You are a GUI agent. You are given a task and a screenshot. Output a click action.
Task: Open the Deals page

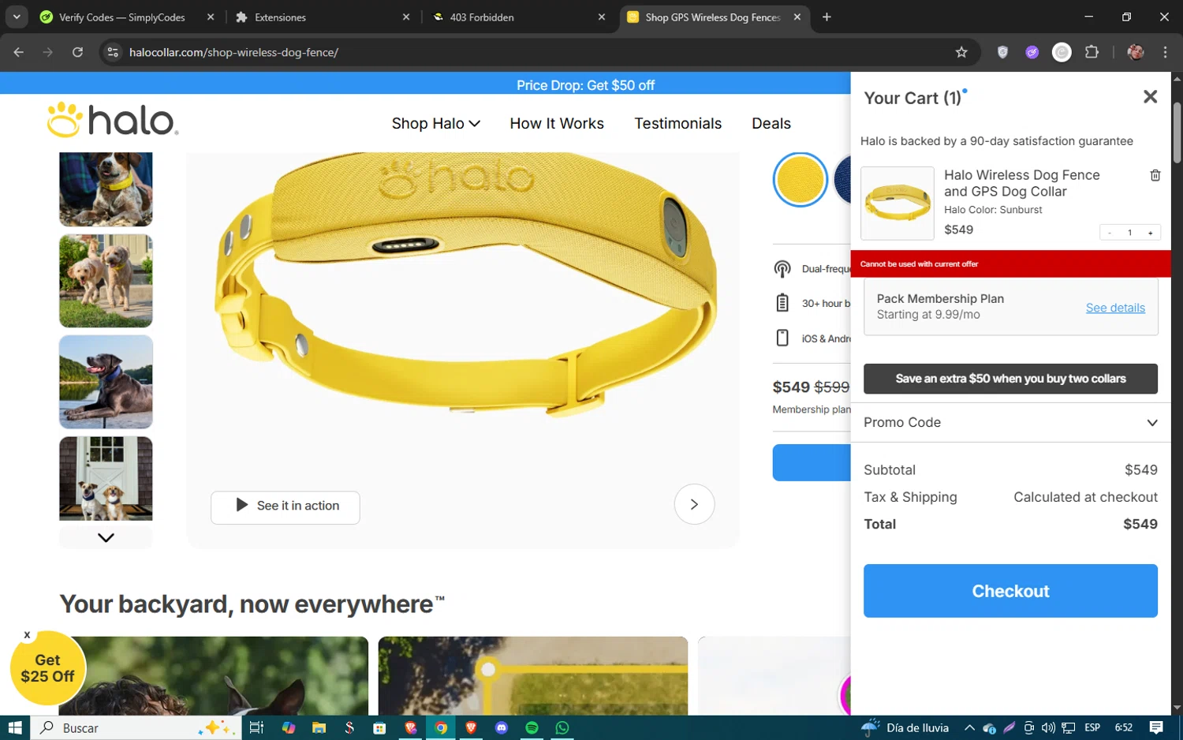pyautogui.click(x=771, y=124)
